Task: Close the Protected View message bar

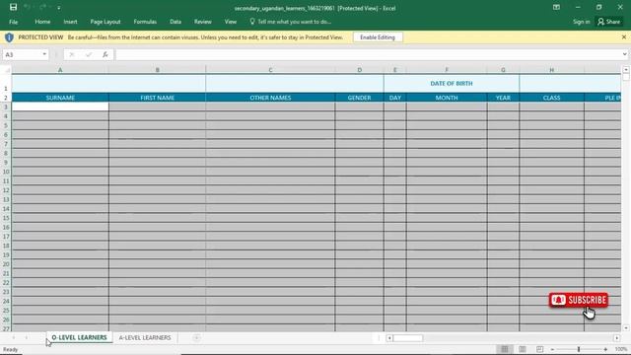Action: (x=624, y=37)
